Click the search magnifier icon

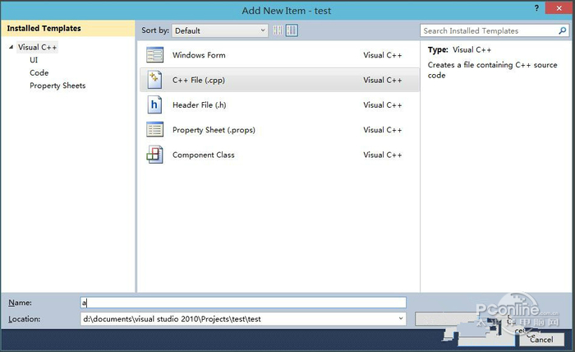(x=562, y=30)
